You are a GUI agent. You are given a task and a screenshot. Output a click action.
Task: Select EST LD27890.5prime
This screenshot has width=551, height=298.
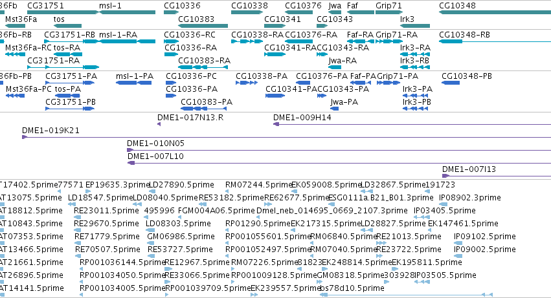[182, 185]
